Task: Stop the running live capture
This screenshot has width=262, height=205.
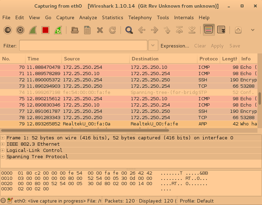Action: pyautogui.click(x=45, y=30)
